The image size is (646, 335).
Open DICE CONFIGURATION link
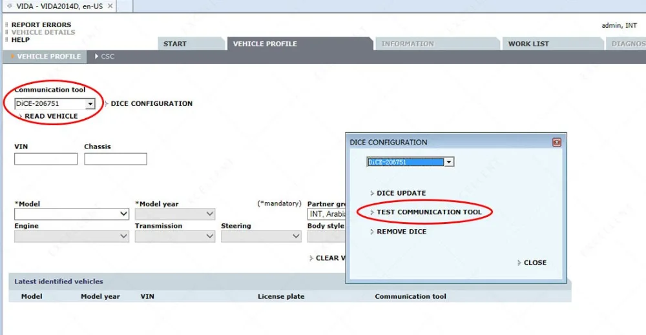pos(152,104)
